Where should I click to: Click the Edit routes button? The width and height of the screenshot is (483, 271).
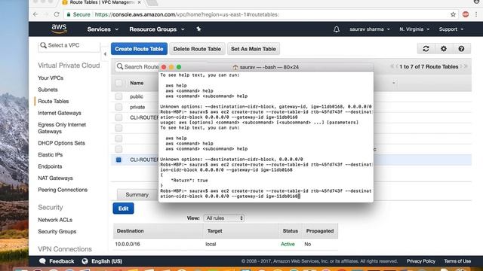123,209
